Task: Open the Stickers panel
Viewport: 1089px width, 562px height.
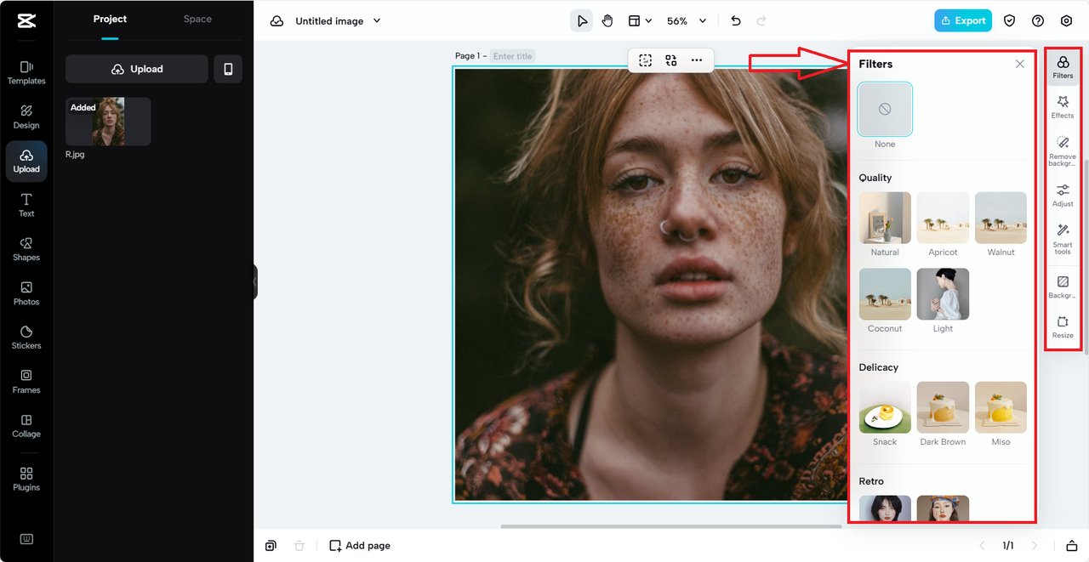Action: click(26, 338)
